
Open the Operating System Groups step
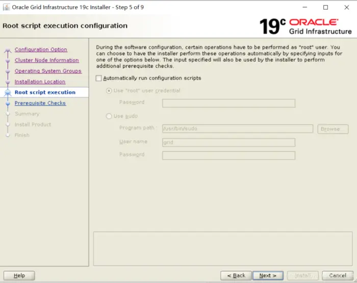point(48,71)
